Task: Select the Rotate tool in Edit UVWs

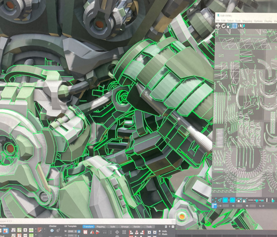Action: [224, 26]
